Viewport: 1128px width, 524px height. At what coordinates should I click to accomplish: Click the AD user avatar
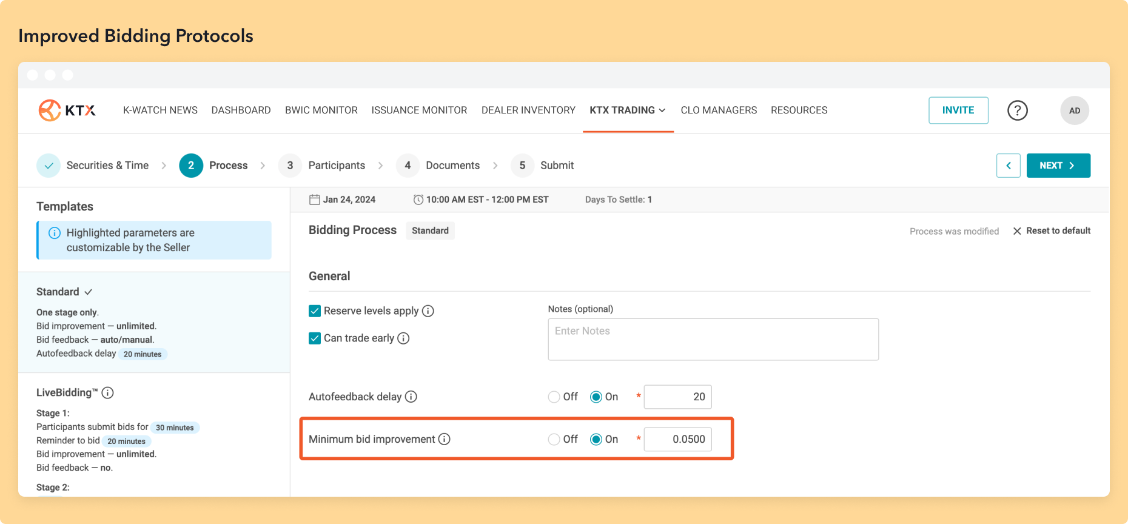coord(1074,110)
